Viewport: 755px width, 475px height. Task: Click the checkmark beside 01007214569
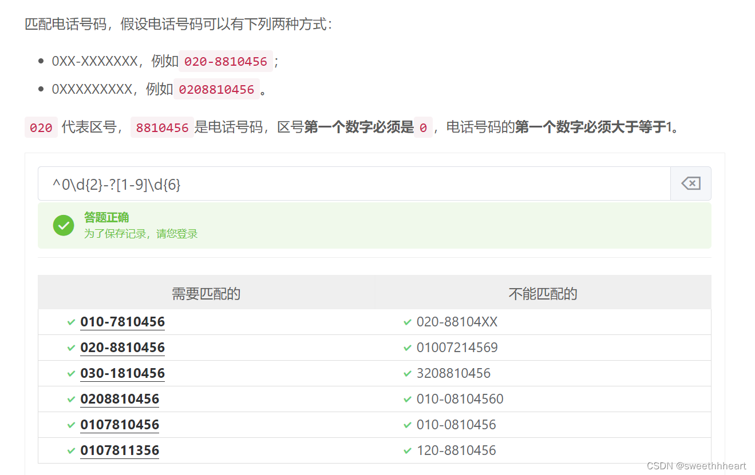tap(408, 348)
